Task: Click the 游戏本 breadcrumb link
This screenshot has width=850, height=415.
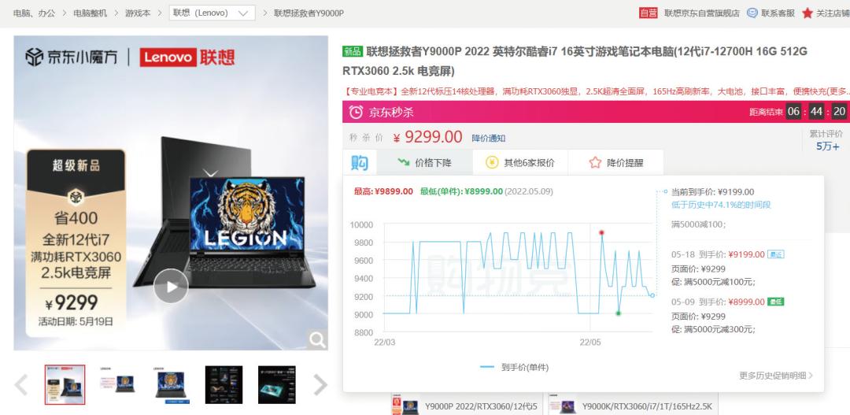Action: point(138,13)
